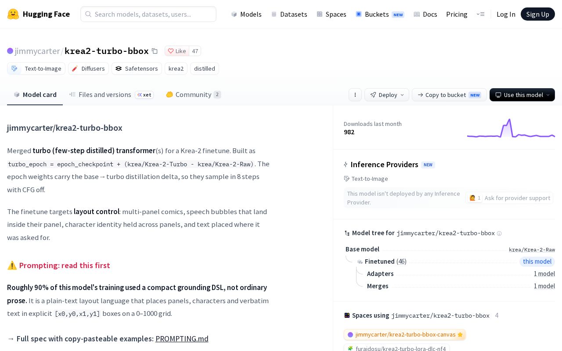
Task: Click the like count 47
Action: 195,51
